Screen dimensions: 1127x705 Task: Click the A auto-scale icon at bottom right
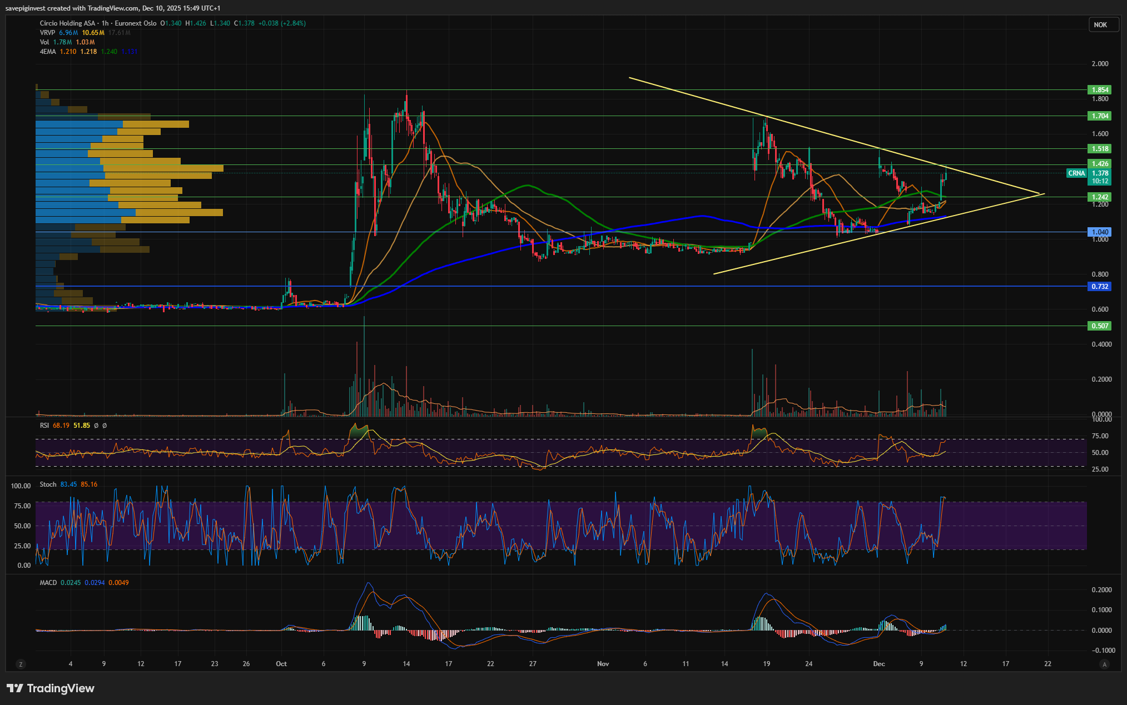click(x=1104, y=664)
